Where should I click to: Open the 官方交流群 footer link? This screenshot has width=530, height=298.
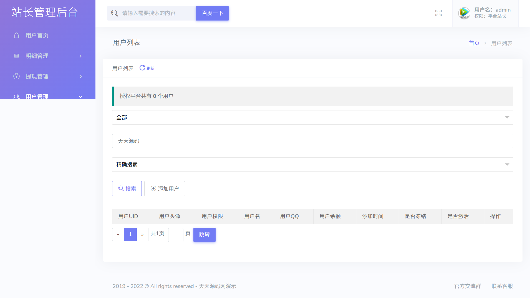pyautogui.click(x=467, y=286)
